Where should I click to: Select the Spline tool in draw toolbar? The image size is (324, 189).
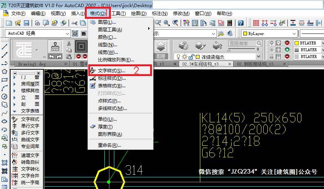pyautogui.click(x=5, y=113)
